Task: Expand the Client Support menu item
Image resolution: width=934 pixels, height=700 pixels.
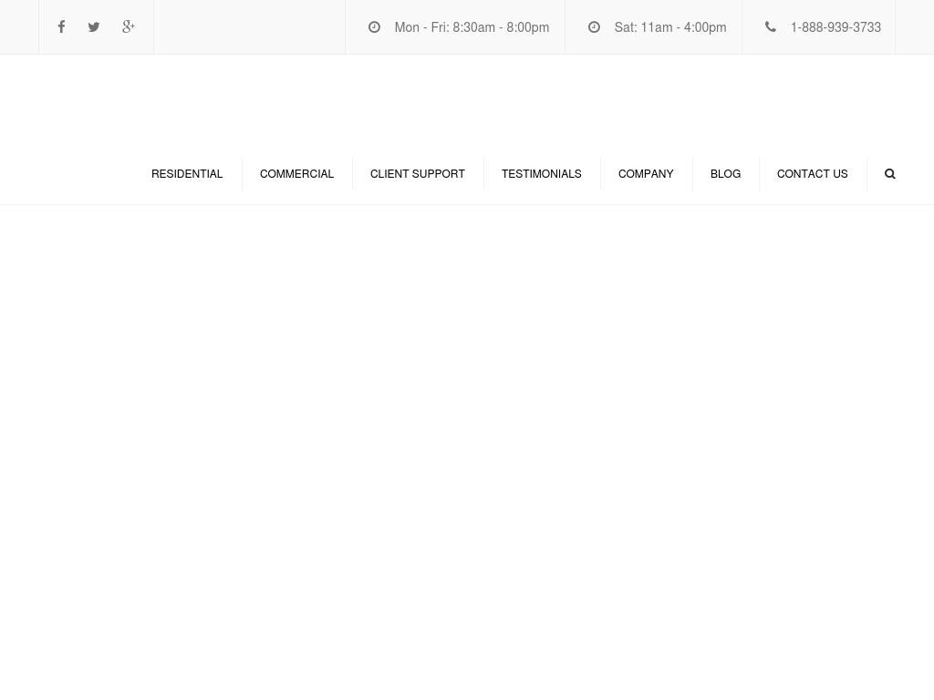Action: click(417, 174)
